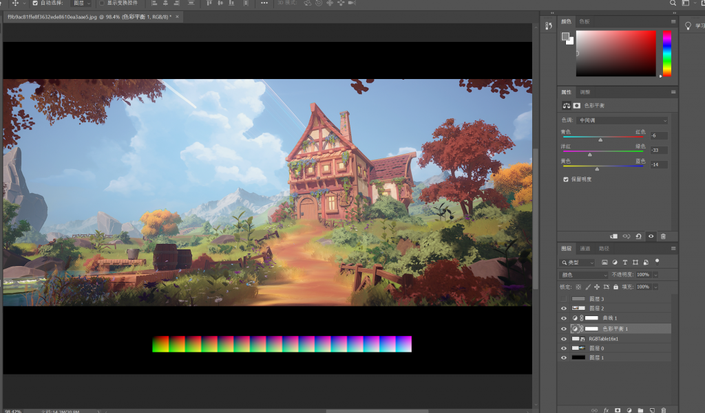705x413 pixels.
Task: Click the view previous state icon
Action: coord(627,236)
